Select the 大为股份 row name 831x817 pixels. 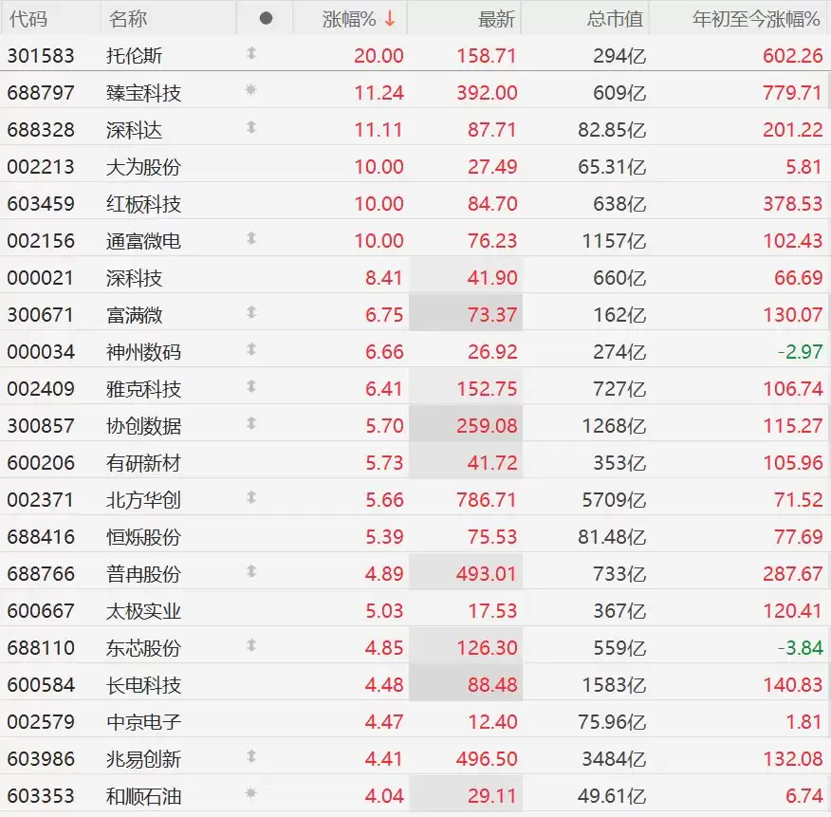[x=143, y=167]
